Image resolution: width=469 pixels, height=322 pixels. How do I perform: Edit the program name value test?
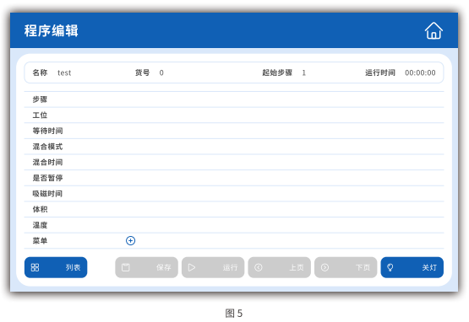[64, 72]
